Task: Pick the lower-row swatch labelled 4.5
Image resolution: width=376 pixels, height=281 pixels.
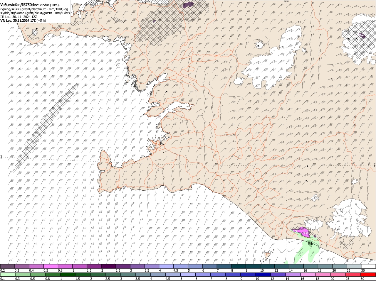Action: (173, 275)
